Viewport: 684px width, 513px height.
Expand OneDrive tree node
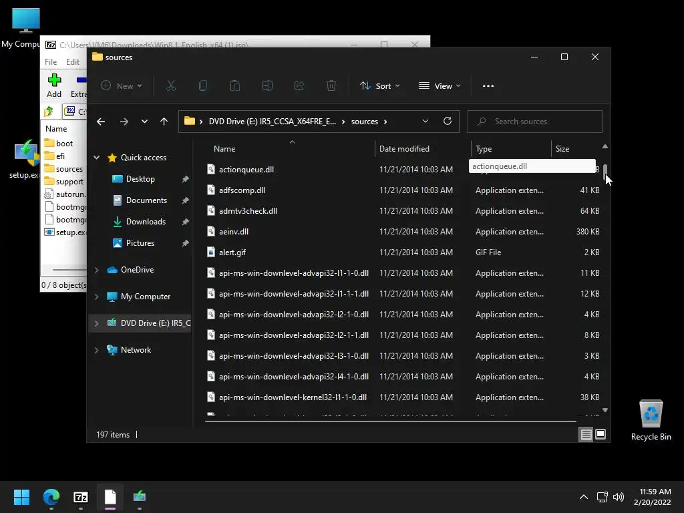(x=96, y=270)
